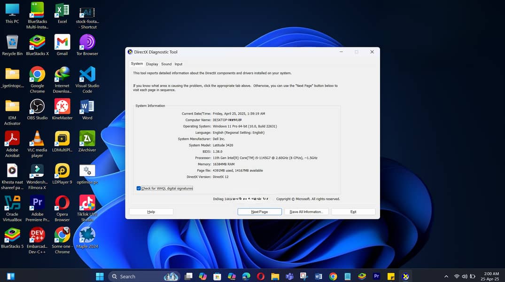Viewport: 505px width, 282px height.
Task: Launch Word from desktop
Action: click(x=87, y=109)
